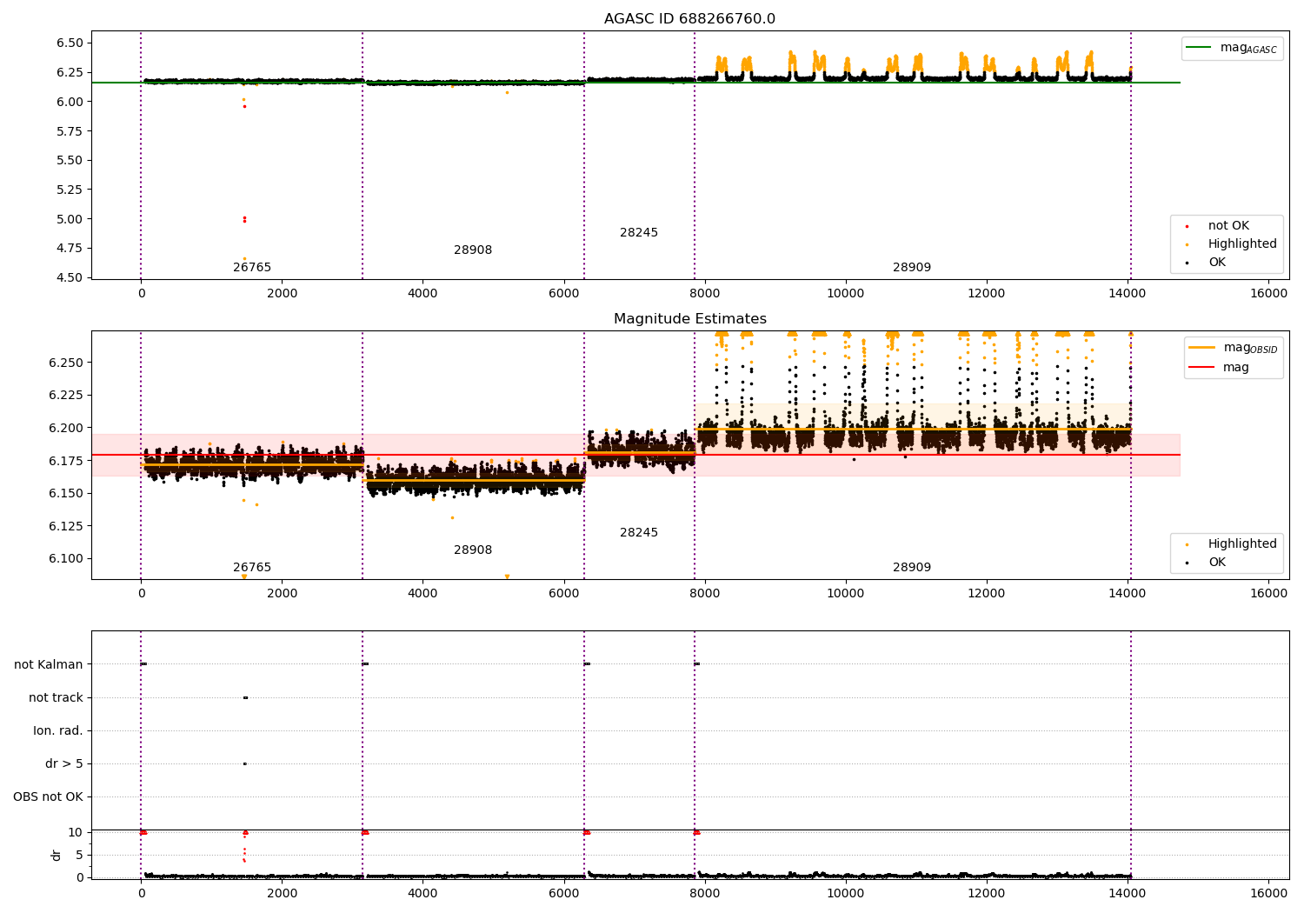Click OBSID label 28909 in Magnitude Estimates plot
Screen dimensions: 1304x913
click(912, 568)
